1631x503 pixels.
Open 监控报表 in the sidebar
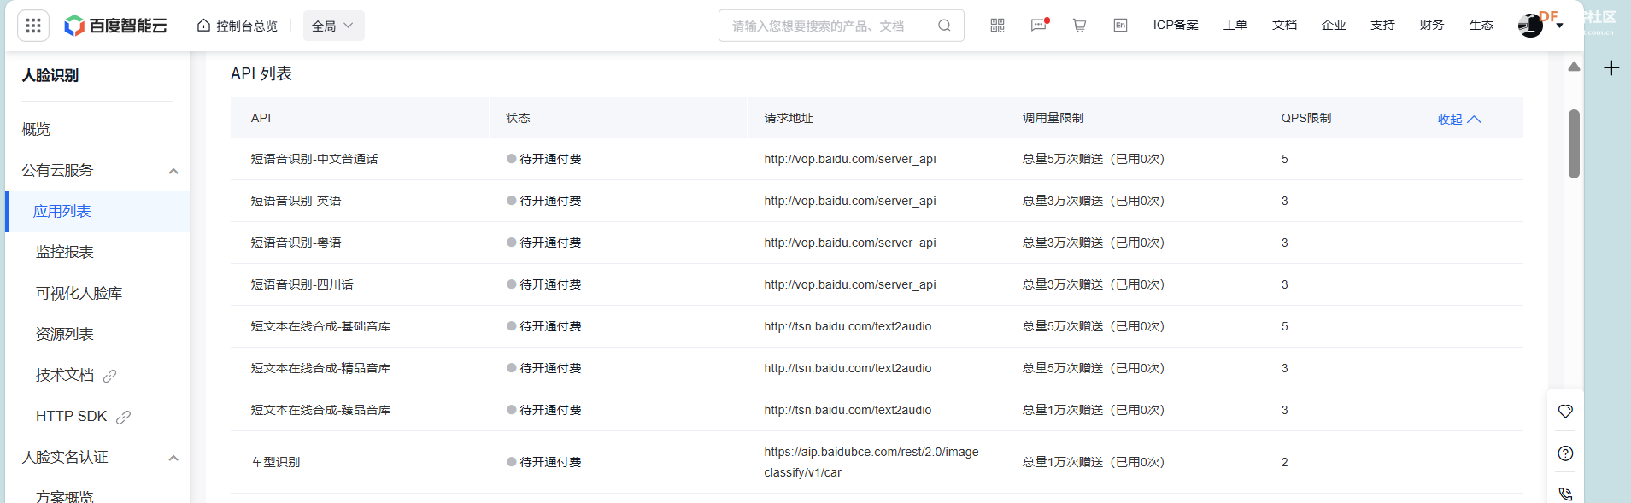(65, 252)
